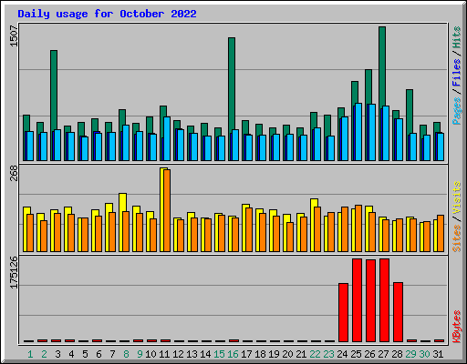Click day label 27 on the x-axis
The width and height of the screenshot is (467, 364).
click(x=383, y=354)
